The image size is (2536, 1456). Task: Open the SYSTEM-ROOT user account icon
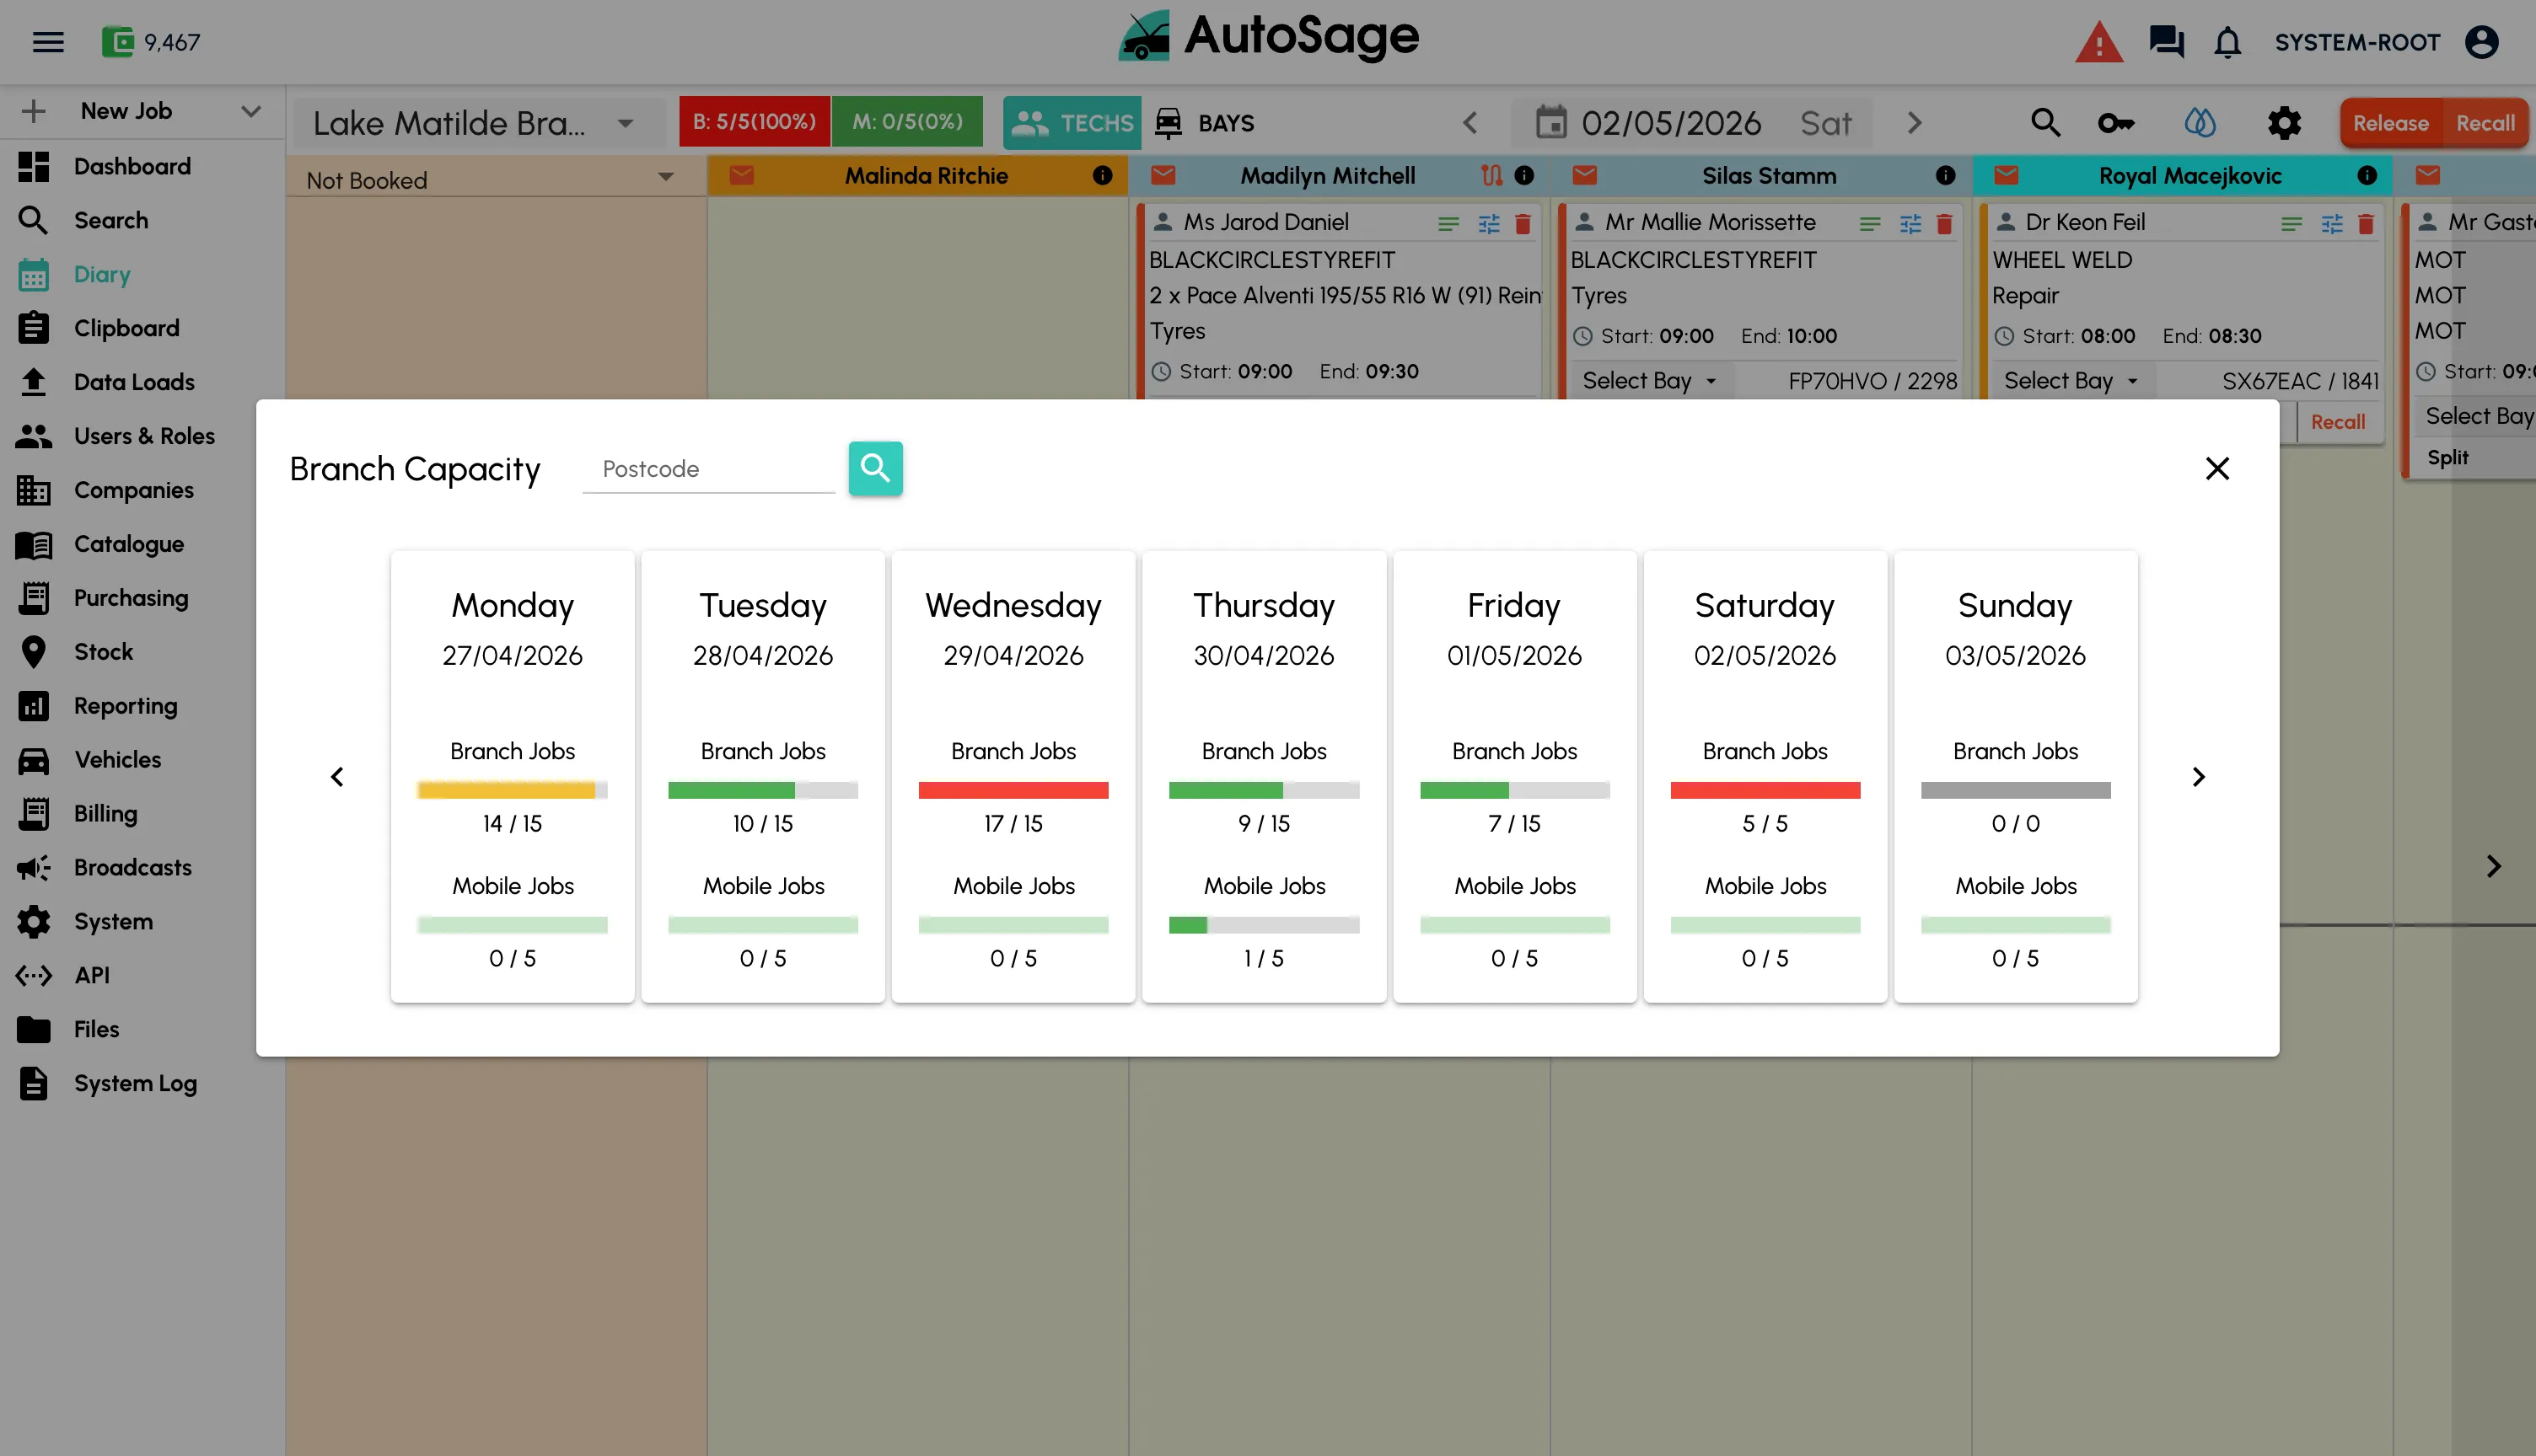coord(2482,42)
